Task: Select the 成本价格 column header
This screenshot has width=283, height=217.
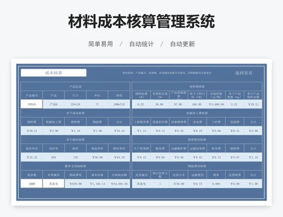Action: [x=97, y=175]
